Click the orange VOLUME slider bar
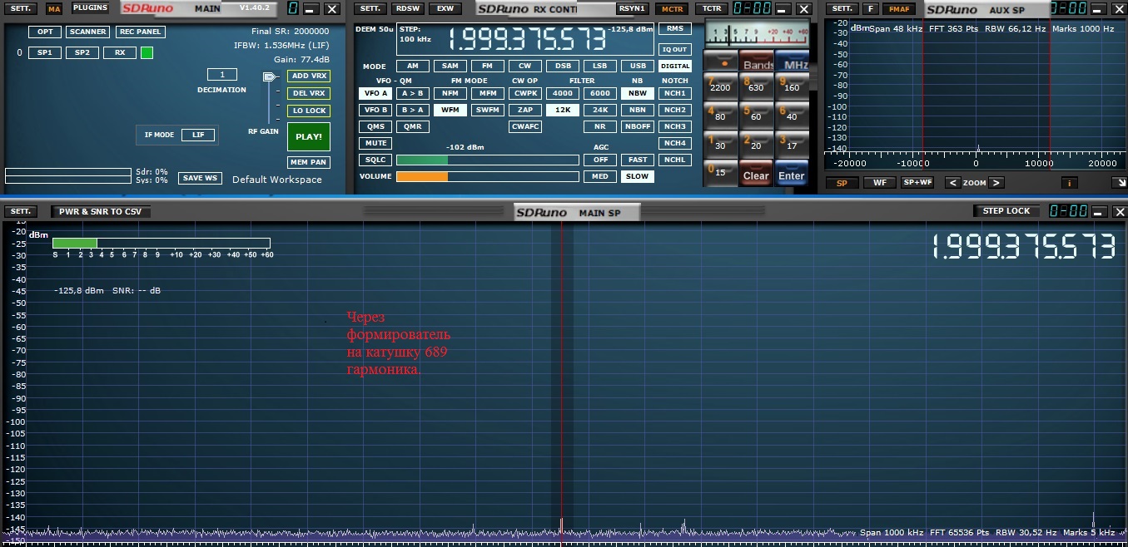This screenshot has height=547, width=1128. [x=422, y=176]
